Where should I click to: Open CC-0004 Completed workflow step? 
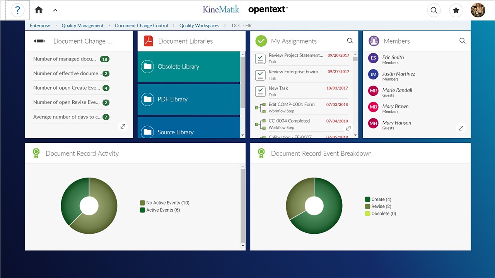(302, 124)
